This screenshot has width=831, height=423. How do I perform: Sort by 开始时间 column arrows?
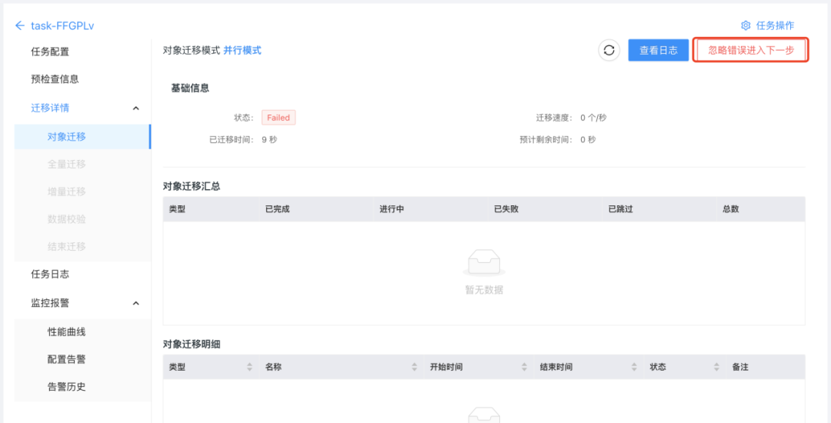pyautogui.click(x=524, y=367)
